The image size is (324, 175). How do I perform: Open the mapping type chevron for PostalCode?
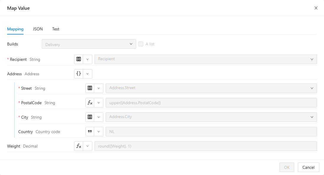point(99,103)
